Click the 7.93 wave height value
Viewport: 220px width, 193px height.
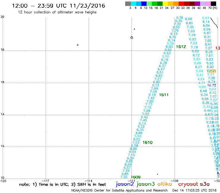[191, 31]
